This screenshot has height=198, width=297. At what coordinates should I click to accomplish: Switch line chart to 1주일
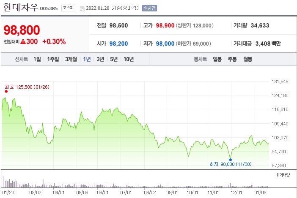pyautogui.click(x=53, y=60)
